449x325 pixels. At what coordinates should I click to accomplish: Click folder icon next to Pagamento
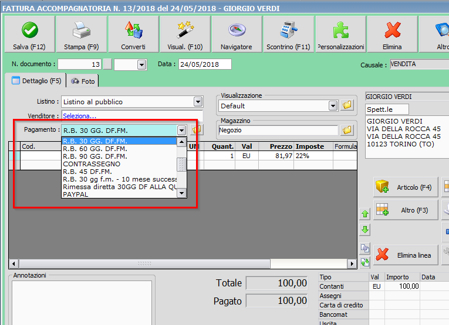[197, 130]
